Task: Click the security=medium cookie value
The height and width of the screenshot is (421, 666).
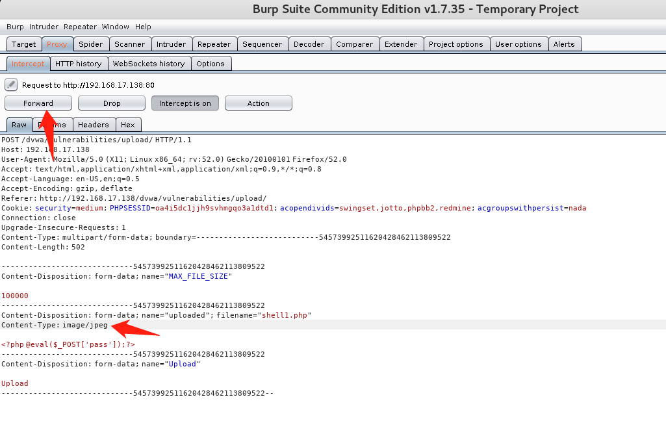Action: [70, 208]
